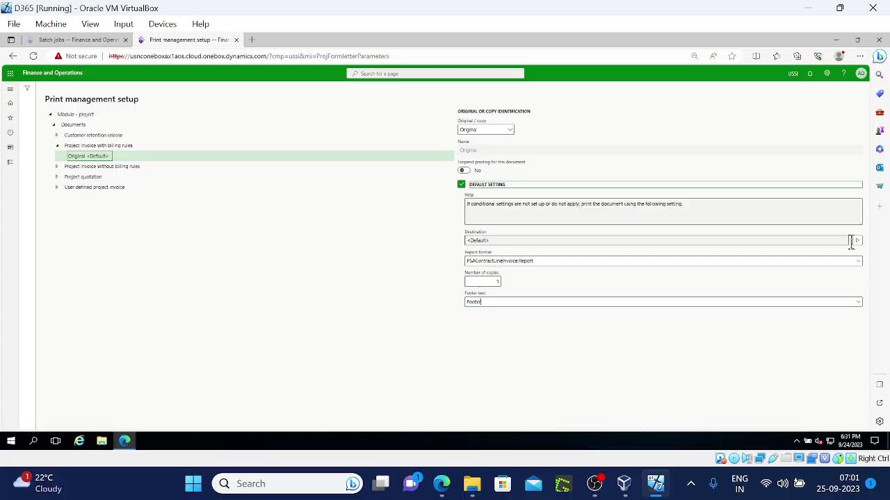Open Edge Favorites list icon
Viewport: 890px width, 500px height.
point(777,56)
